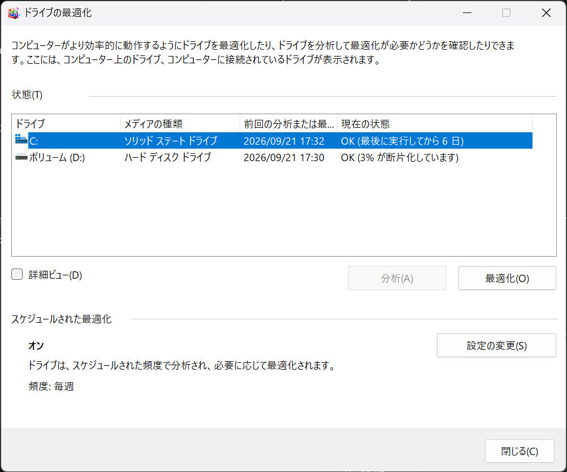Image resolution: width=567 pixels, height=472 pixels.
Task: Click ソリッド ステート ドライブ cell
Action: pos(171,141)
